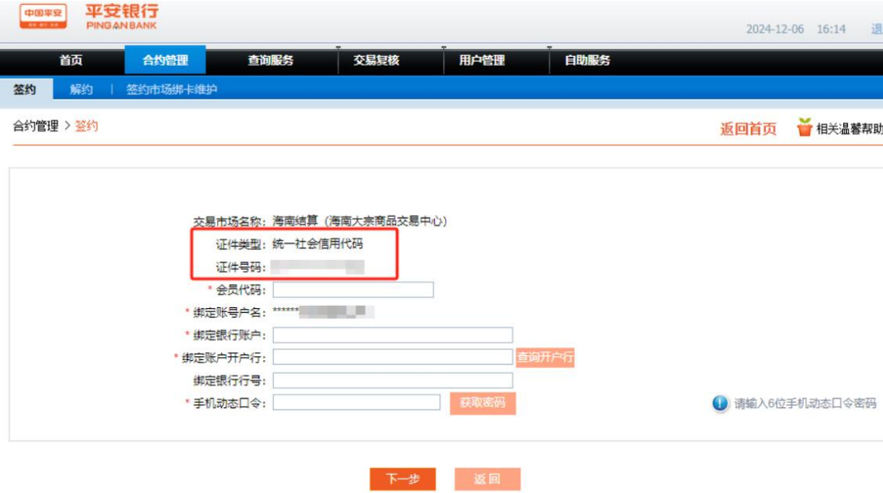Focus the 手机动态口令 input box
883x493 pixels.
point(356,403)
